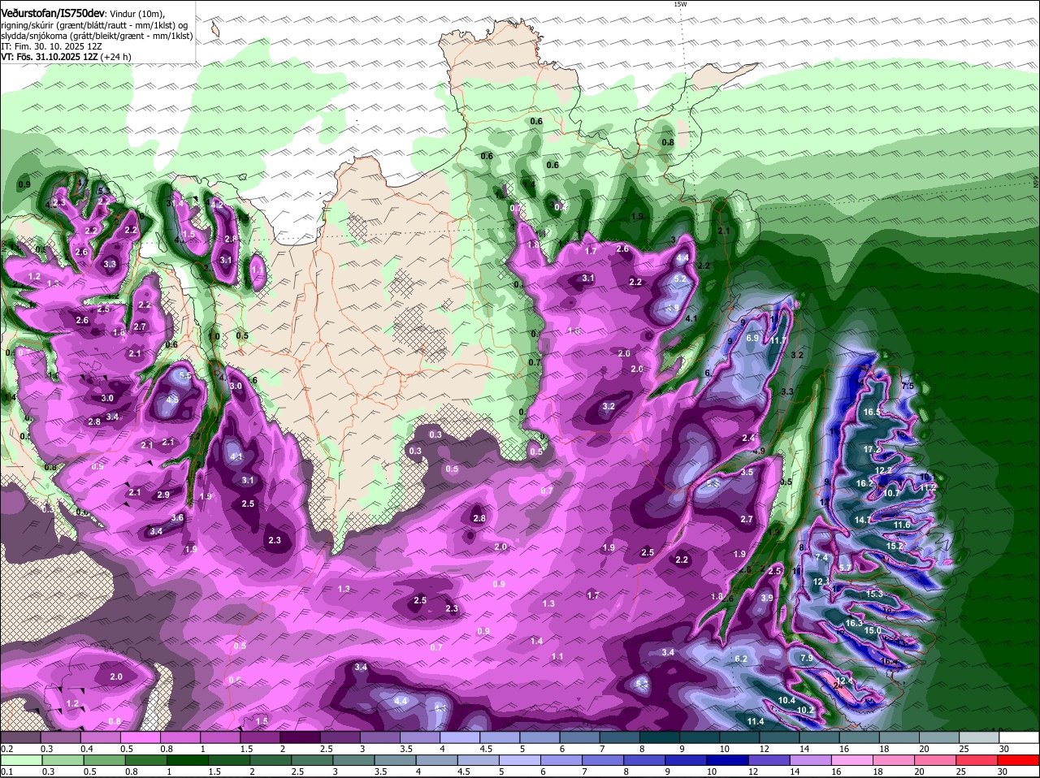The image size is (1040, 778).
Task: Click the IT: Fim. 30. 10. 2025 12Z line
Action: pyautogui.click(x=50, y=46)
